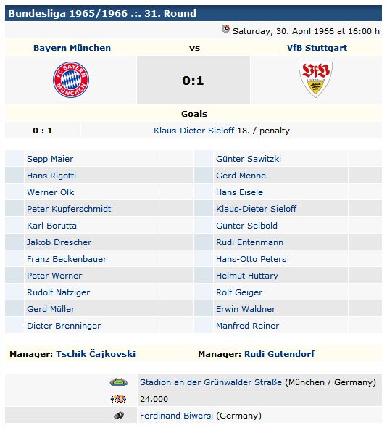Open Franz Beckenbauer player profile
This screenshot has width=387, height=428.
tap(67, 259)
